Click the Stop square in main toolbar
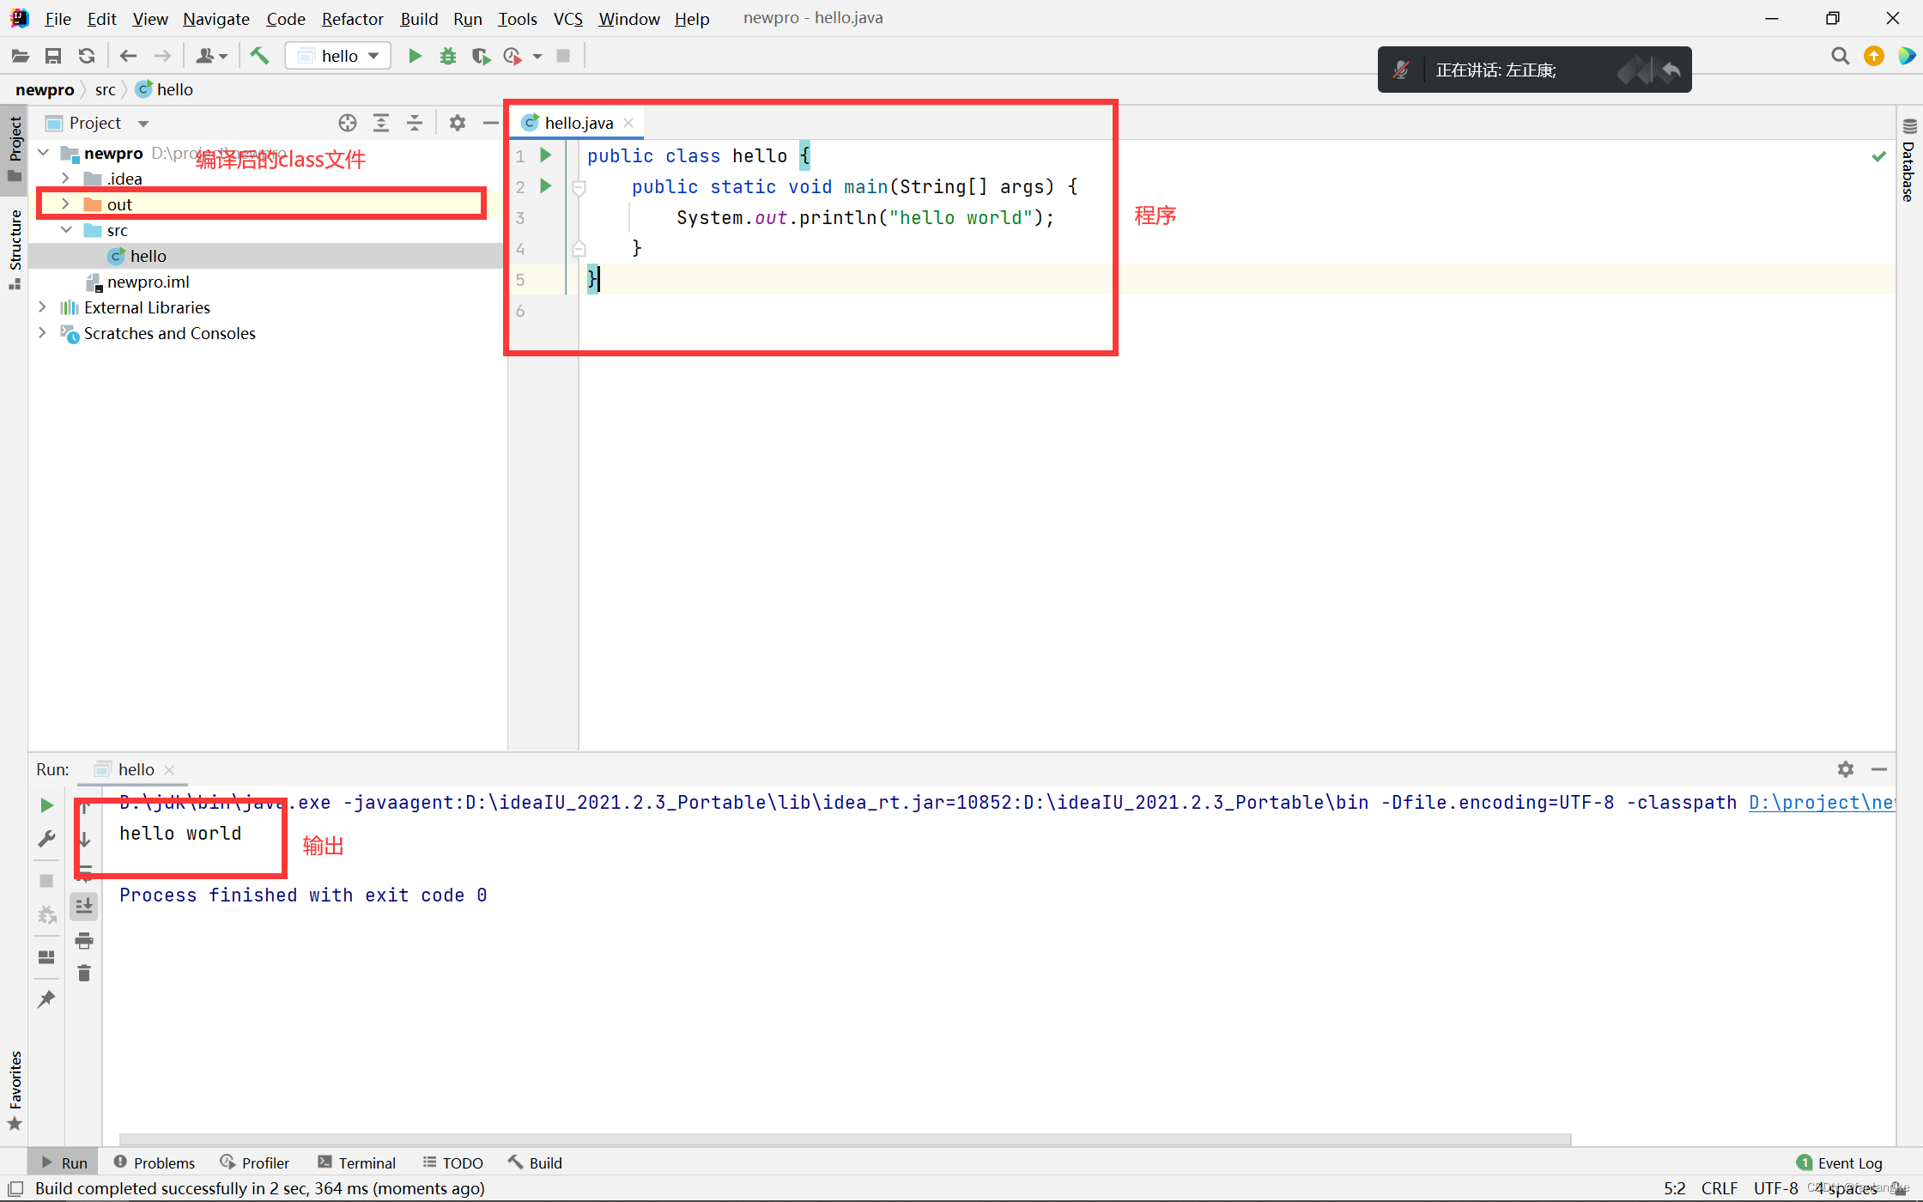This screenshot has width=1923, height=1202. (x=563, y=56)
